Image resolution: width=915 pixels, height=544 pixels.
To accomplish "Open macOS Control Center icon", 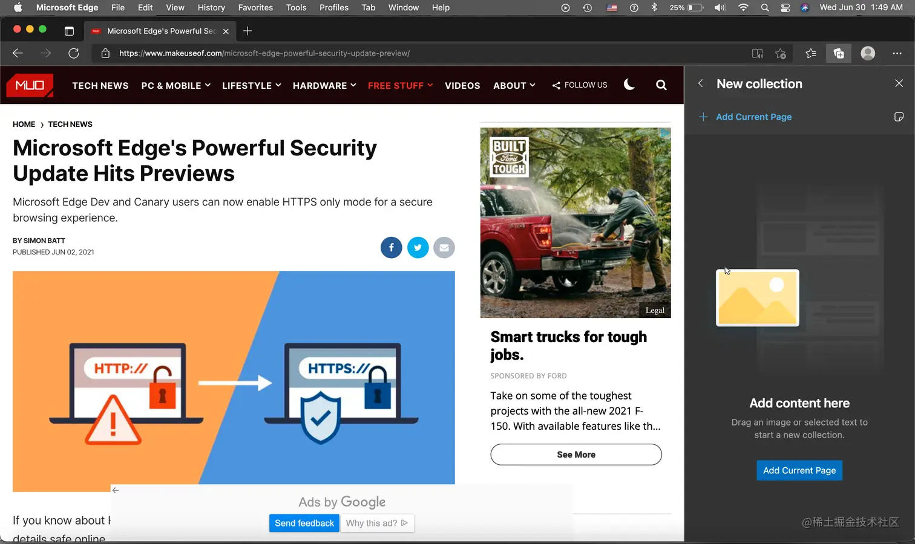I will (785, 7).
